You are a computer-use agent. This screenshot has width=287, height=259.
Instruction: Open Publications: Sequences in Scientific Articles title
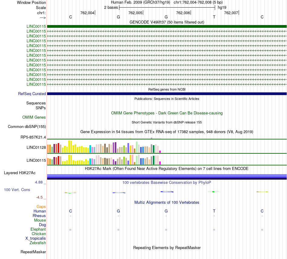[x=167, y=99]
